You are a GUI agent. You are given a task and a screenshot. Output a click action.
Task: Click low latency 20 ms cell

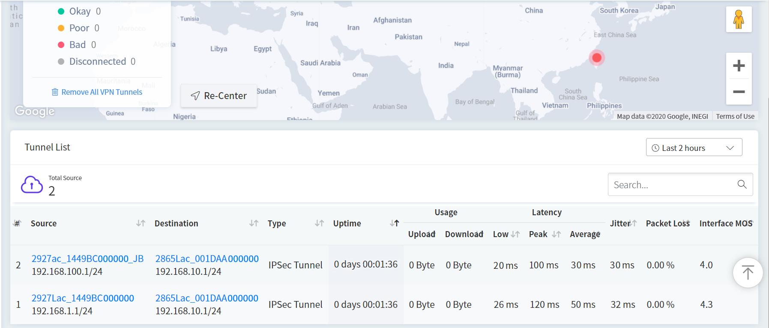pos(506,265)
